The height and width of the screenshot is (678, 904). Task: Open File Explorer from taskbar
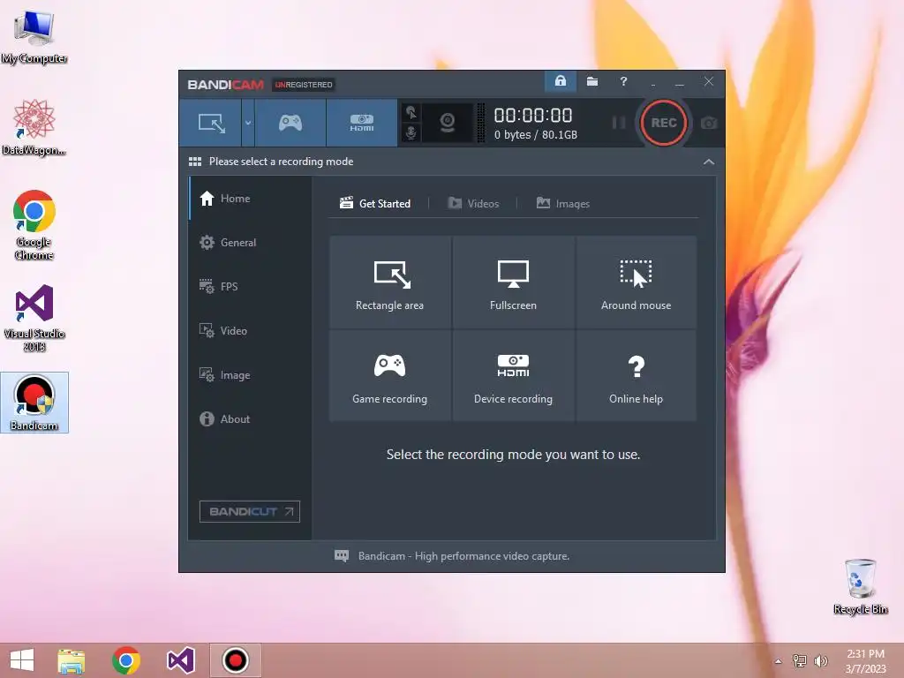[72, 660]
